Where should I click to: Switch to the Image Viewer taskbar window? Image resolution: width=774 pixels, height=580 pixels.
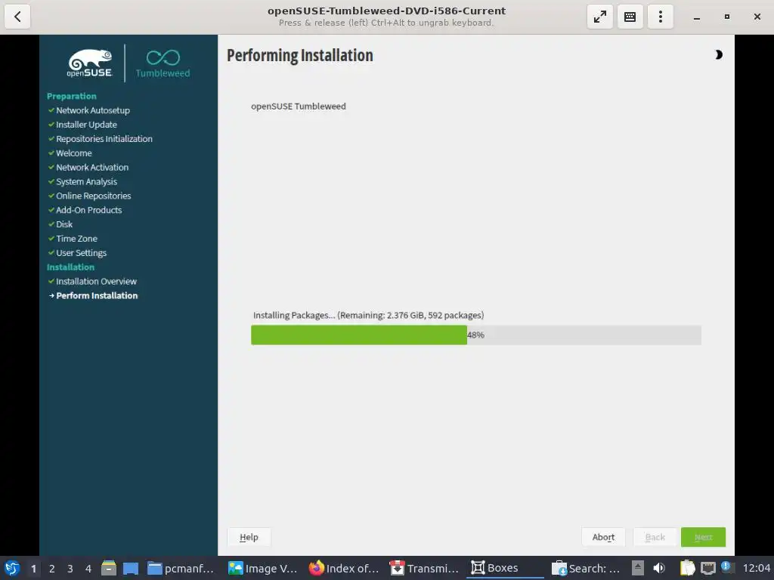click(x=262, y=568)
